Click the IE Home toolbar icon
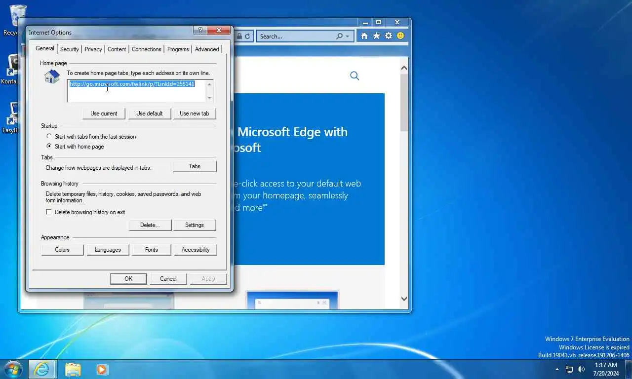This screenshot has height=379, width=632. pyautogui.click(x=364, y=36)
